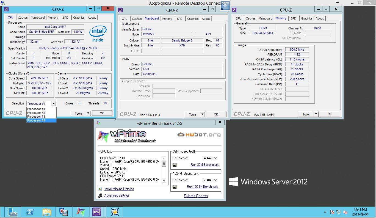Click the CPU List scroll-down arrow

(x=164, y=180)
